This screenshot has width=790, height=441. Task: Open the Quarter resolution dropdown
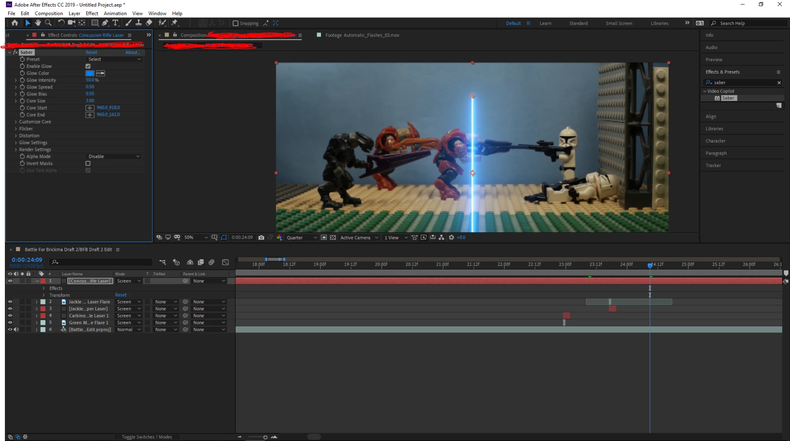[x=302, y=238]
